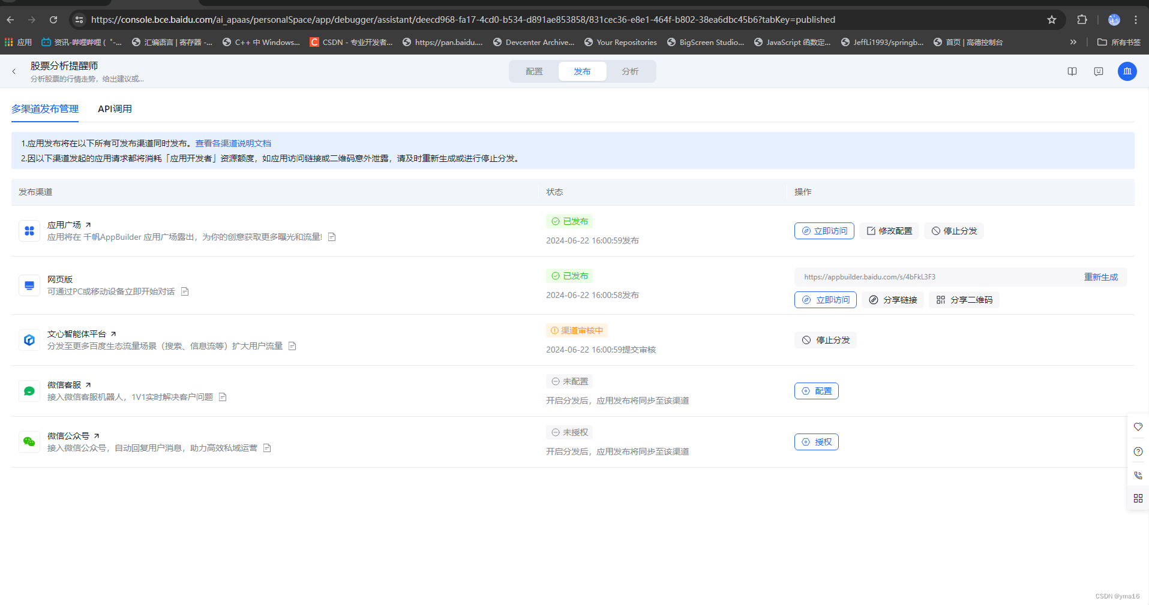The width and height of the screenshot is (1149, 605).
Task: Click the grid icon in side float bar
Action: point(1138,498)
